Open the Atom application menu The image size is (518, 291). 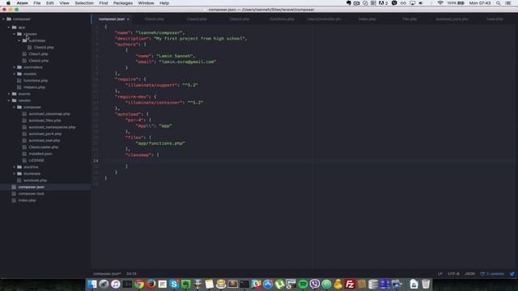point(22,3)
